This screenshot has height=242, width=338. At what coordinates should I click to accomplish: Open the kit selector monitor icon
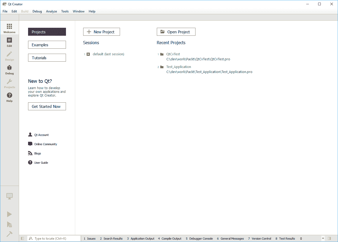coord(9,196)
